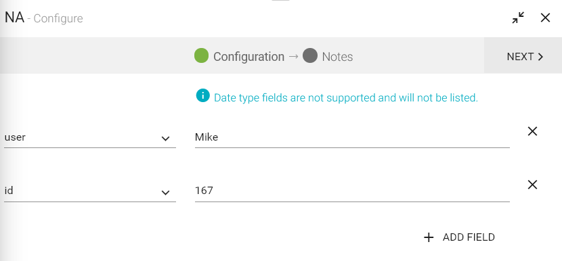Image resolution: width=562 pixels, height=261 pixels.
Task: Click the blue info icon
Action: tap(202, 95)
